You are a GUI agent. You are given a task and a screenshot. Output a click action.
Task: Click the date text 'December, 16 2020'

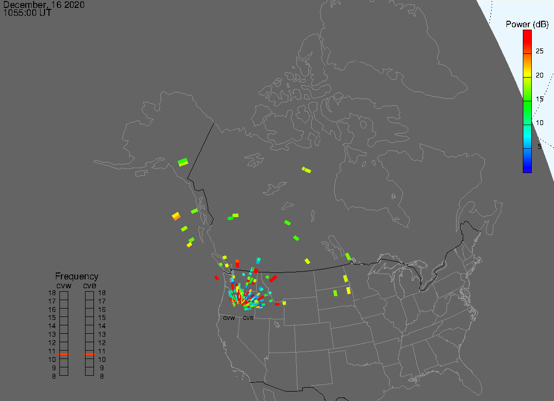pos(44,4)
